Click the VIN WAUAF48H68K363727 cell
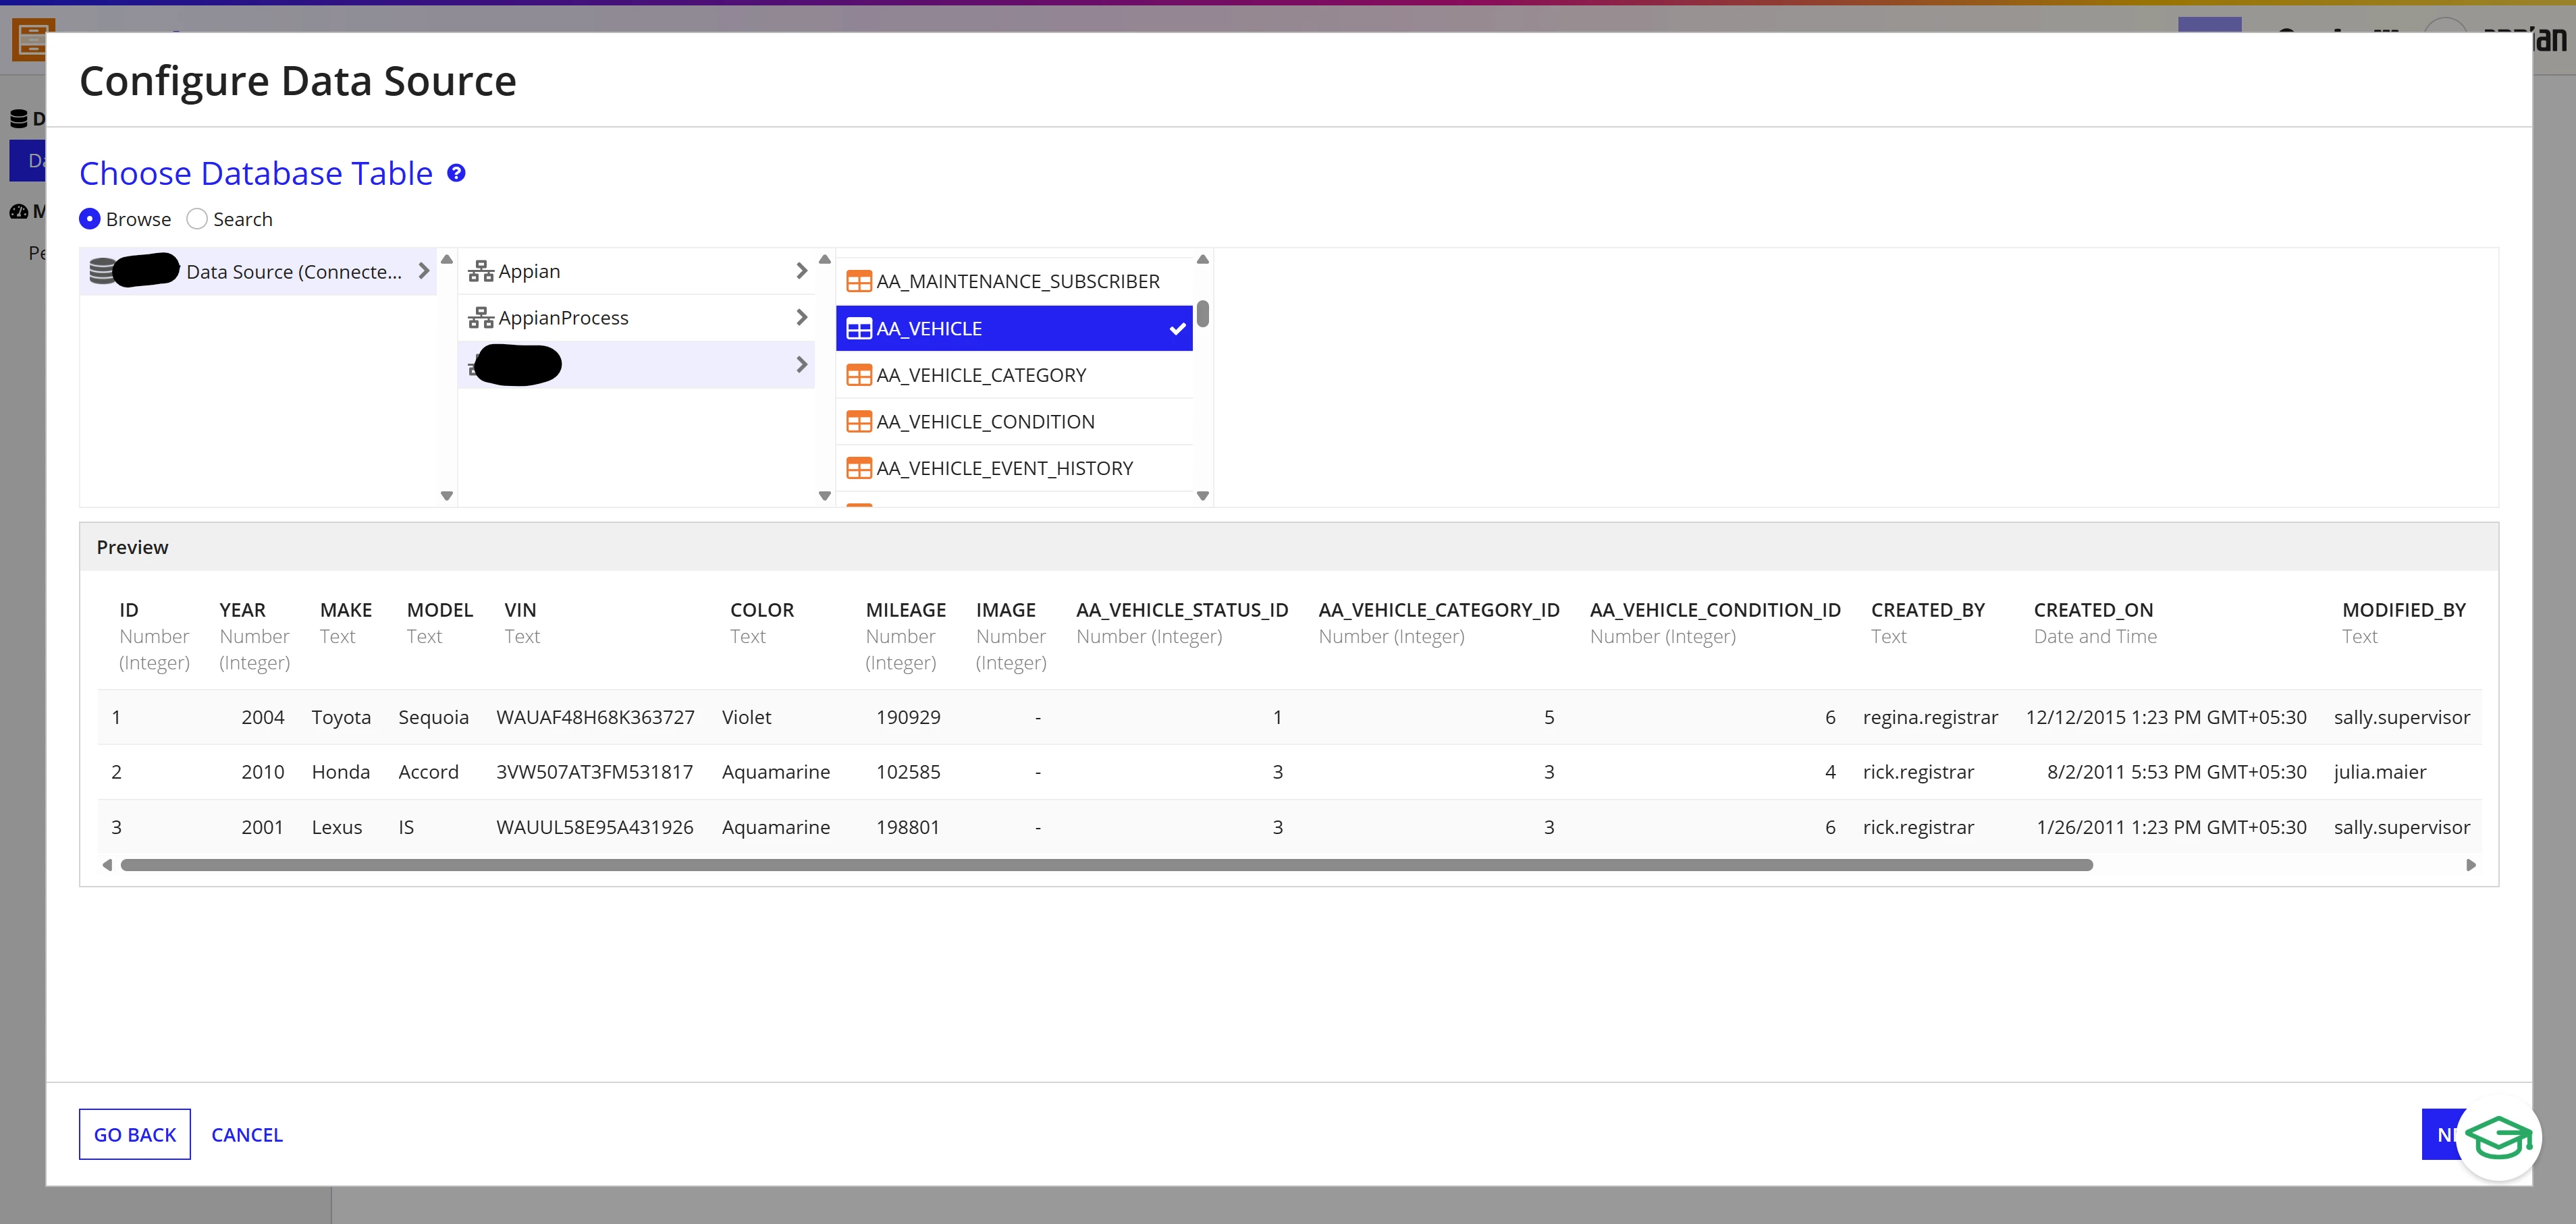The height and width of the screenshot is (1224, 2576). (595, 717)
